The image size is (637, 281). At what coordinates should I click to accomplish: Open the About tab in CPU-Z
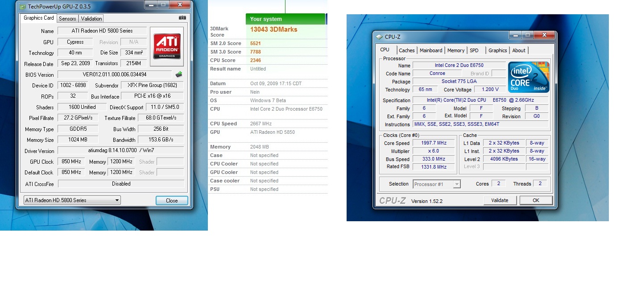click(519, 50)
